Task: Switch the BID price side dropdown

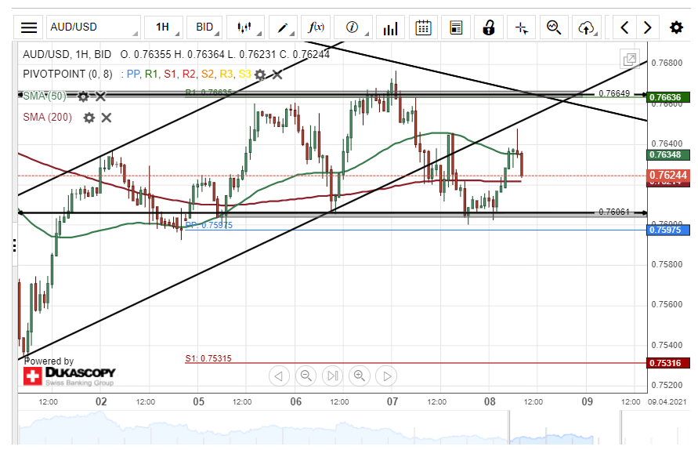Action: (204, 27)
